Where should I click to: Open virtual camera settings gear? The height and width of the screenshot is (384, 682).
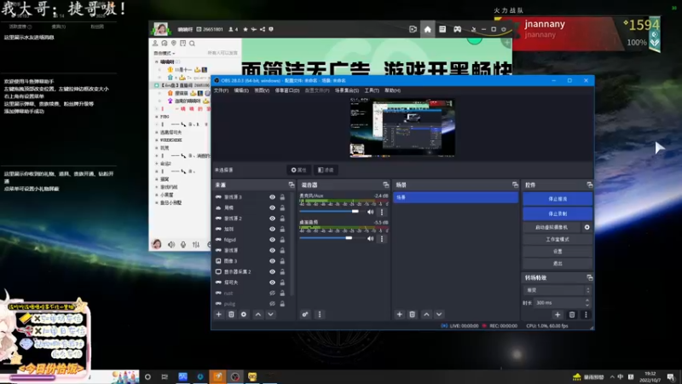click(587, 227)
